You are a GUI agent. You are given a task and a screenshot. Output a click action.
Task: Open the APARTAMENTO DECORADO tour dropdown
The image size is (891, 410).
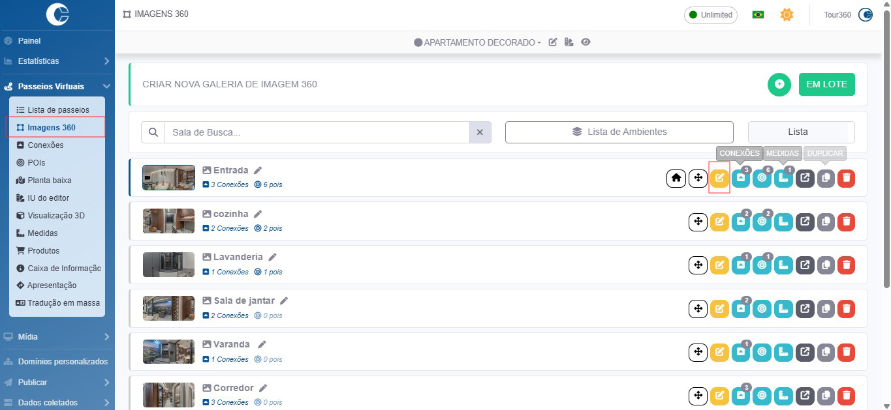point(477,42)
